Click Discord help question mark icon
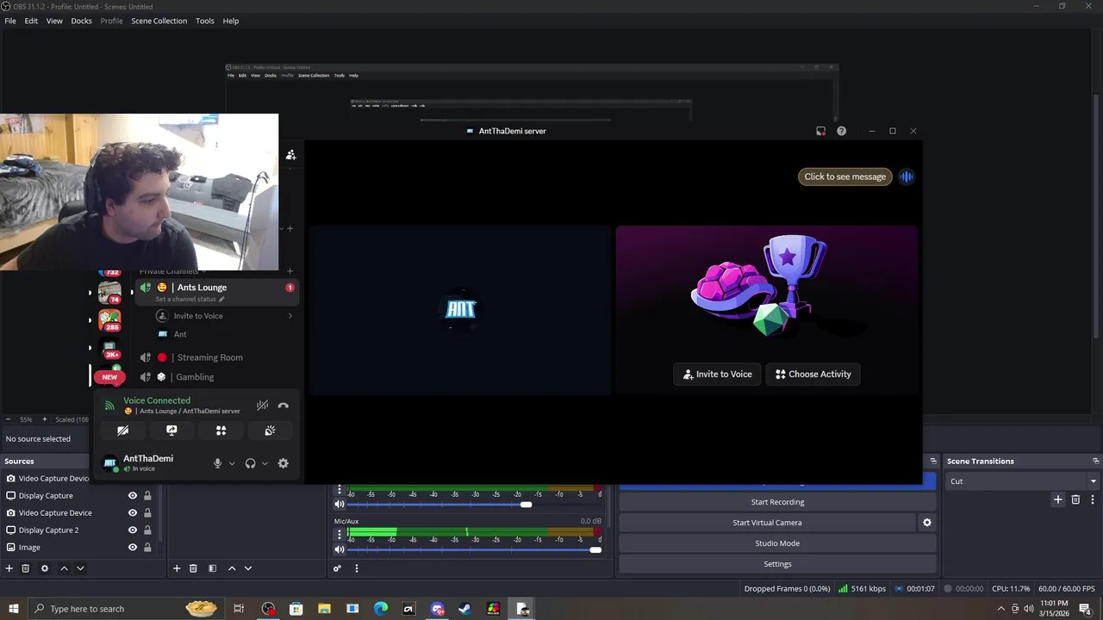1103x620 pixels. click(841, 131)
